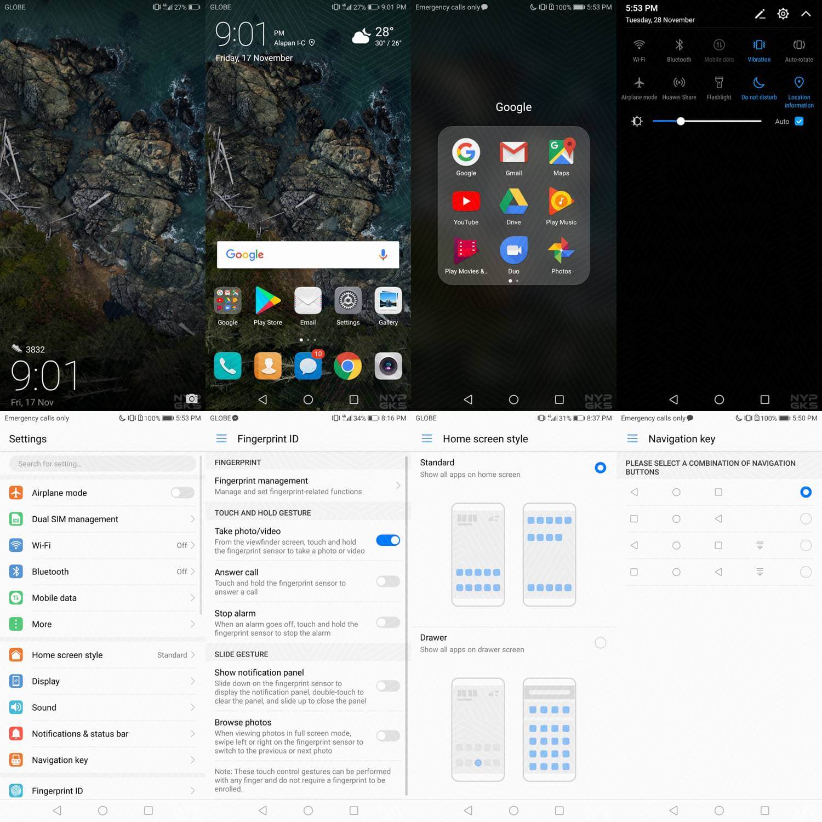Open Play Music in the Google folder
The width and height of the screenshot is (822, 822).
(561, 201)
